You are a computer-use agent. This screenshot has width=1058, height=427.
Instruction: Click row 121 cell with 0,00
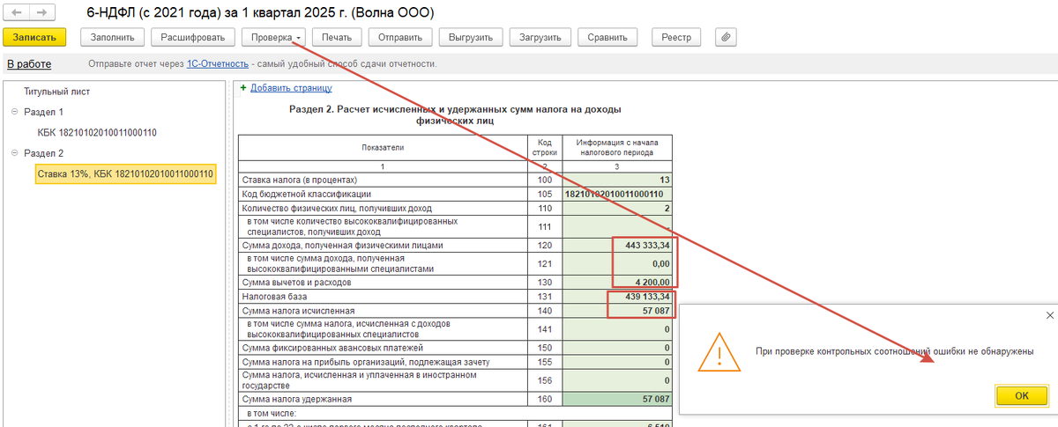pos(617,263)
